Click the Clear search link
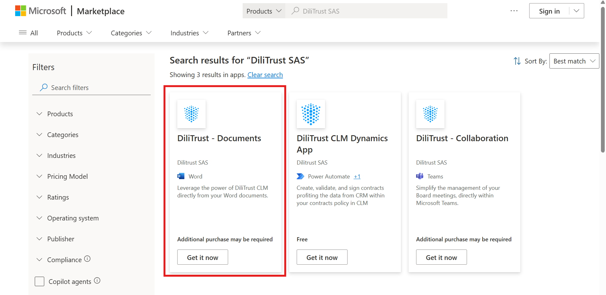This screenshot has height=295, width=606. point(265,75)
